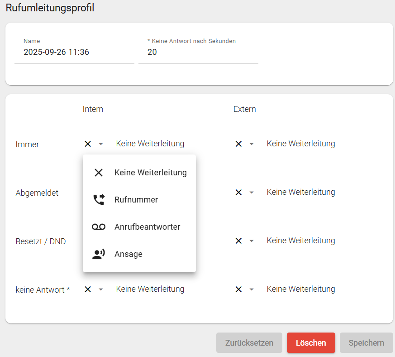Expand the Immer Extern forwarding dropdown arrow

tap(252, 144)
